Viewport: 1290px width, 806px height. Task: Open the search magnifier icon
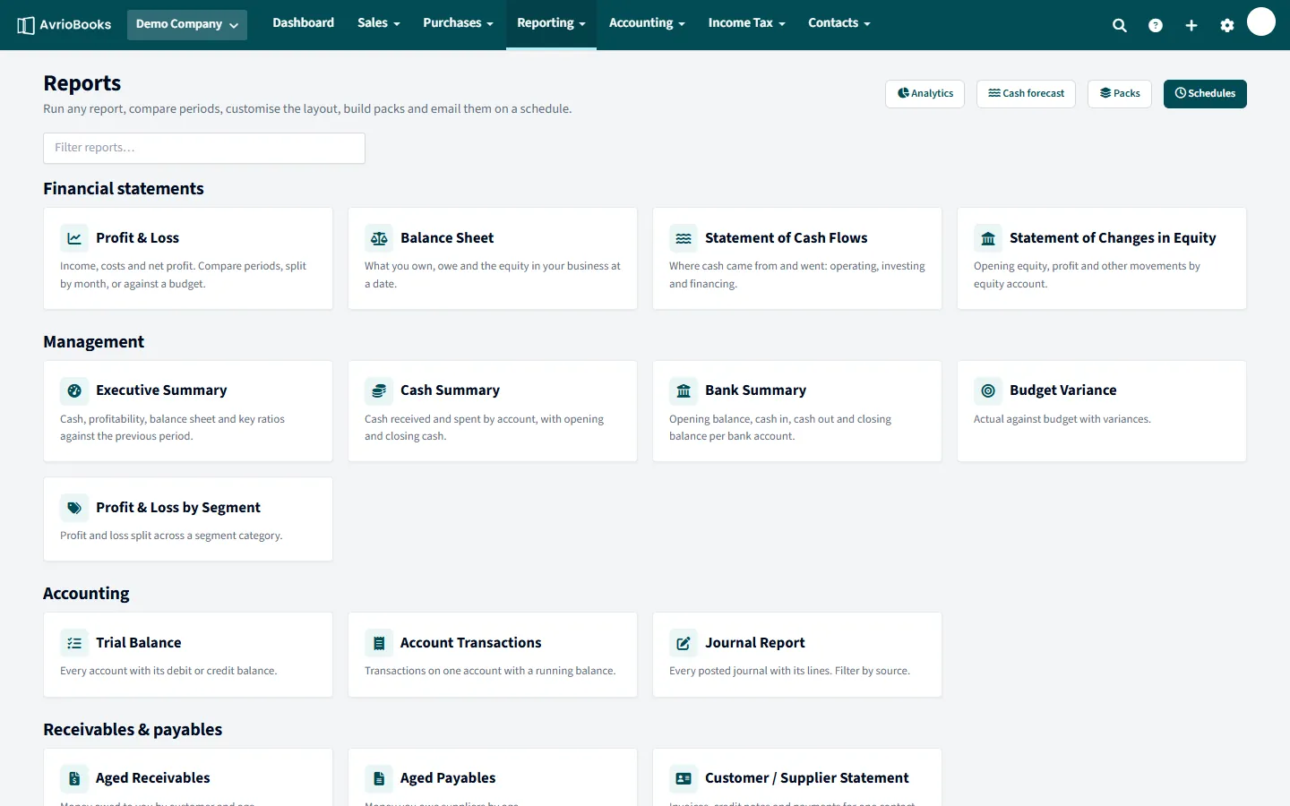1120,25
